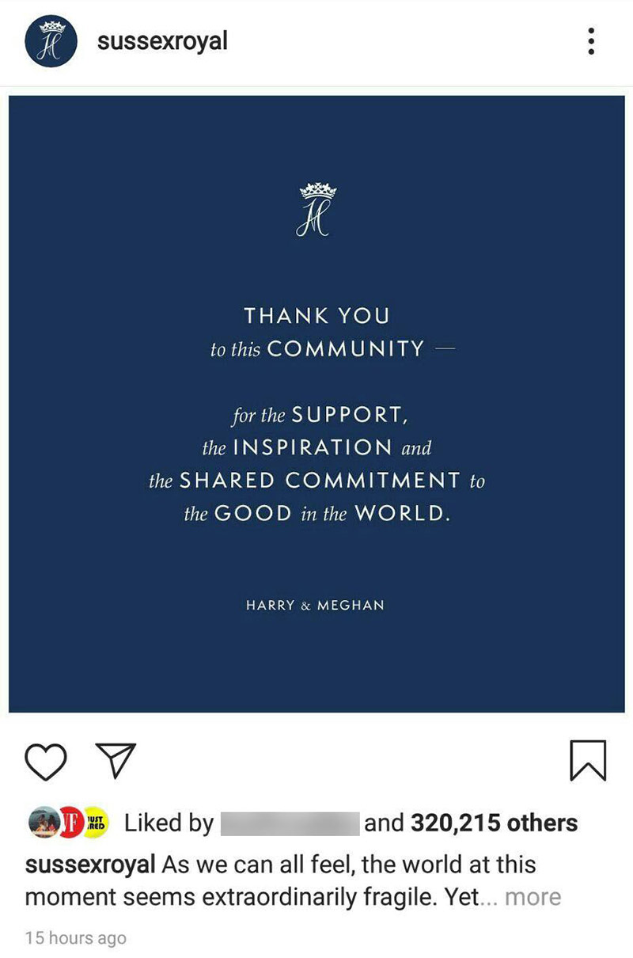Click the sussexroyal username in the header
This screenshot has width=633, height=958.
[x=162, y=41]
